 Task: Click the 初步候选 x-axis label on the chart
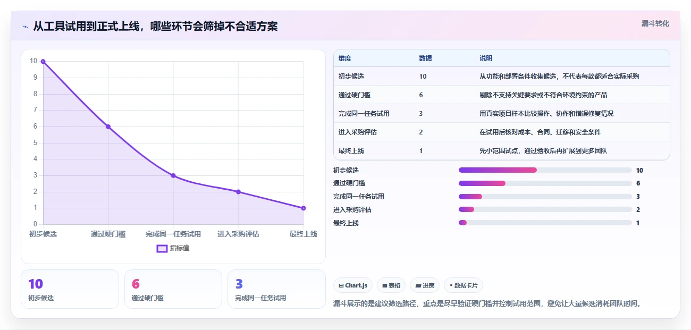[x=43, y=234]
